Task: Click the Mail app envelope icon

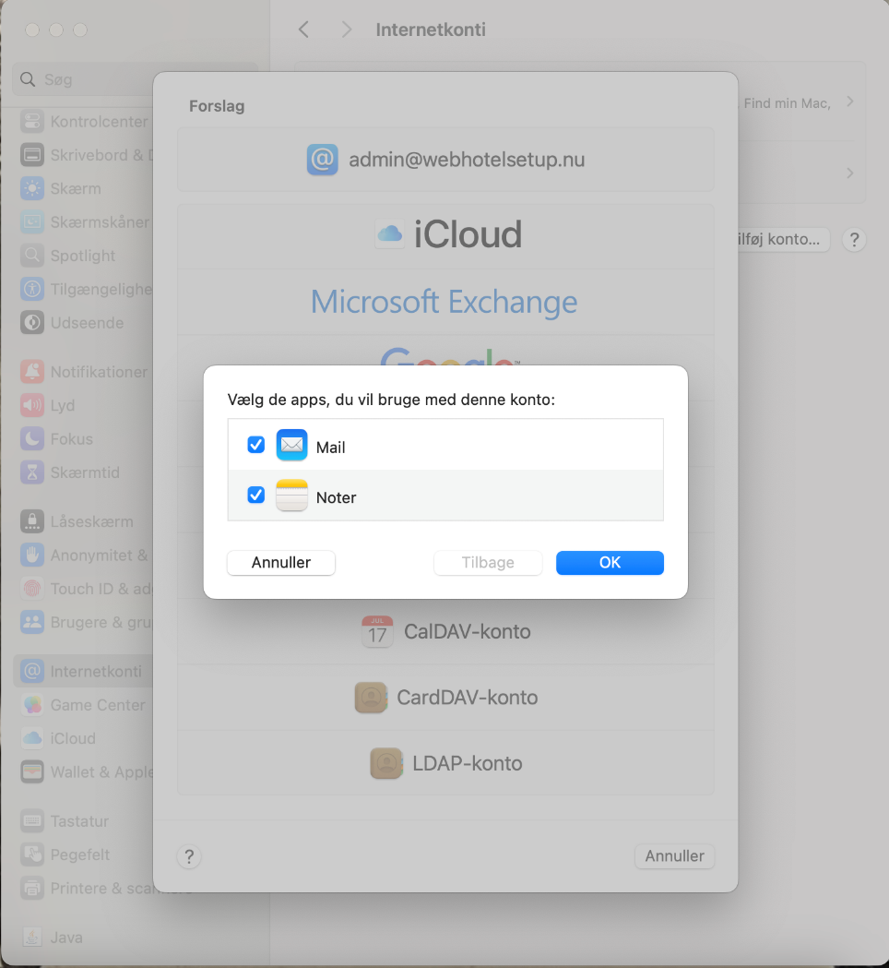Action: (x=291, y=445)
